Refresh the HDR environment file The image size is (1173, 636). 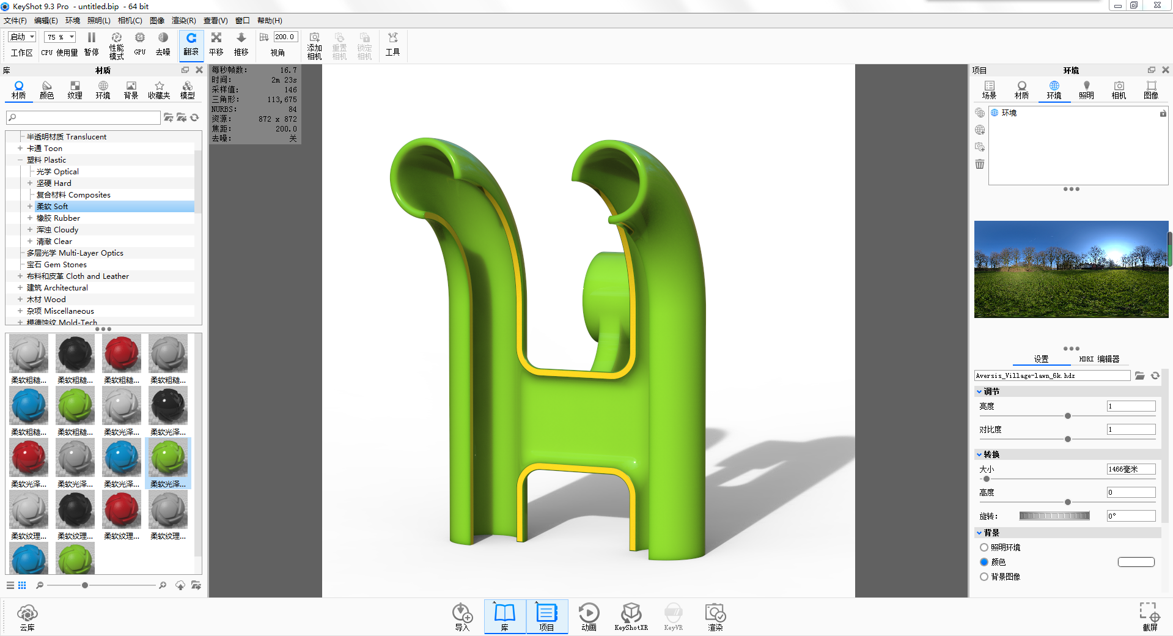point(1155,375)
